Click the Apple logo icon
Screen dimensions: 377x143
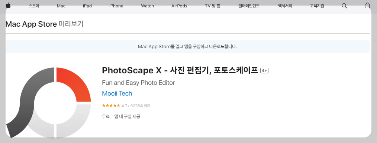pyautogui.click(x=8, y=6)
